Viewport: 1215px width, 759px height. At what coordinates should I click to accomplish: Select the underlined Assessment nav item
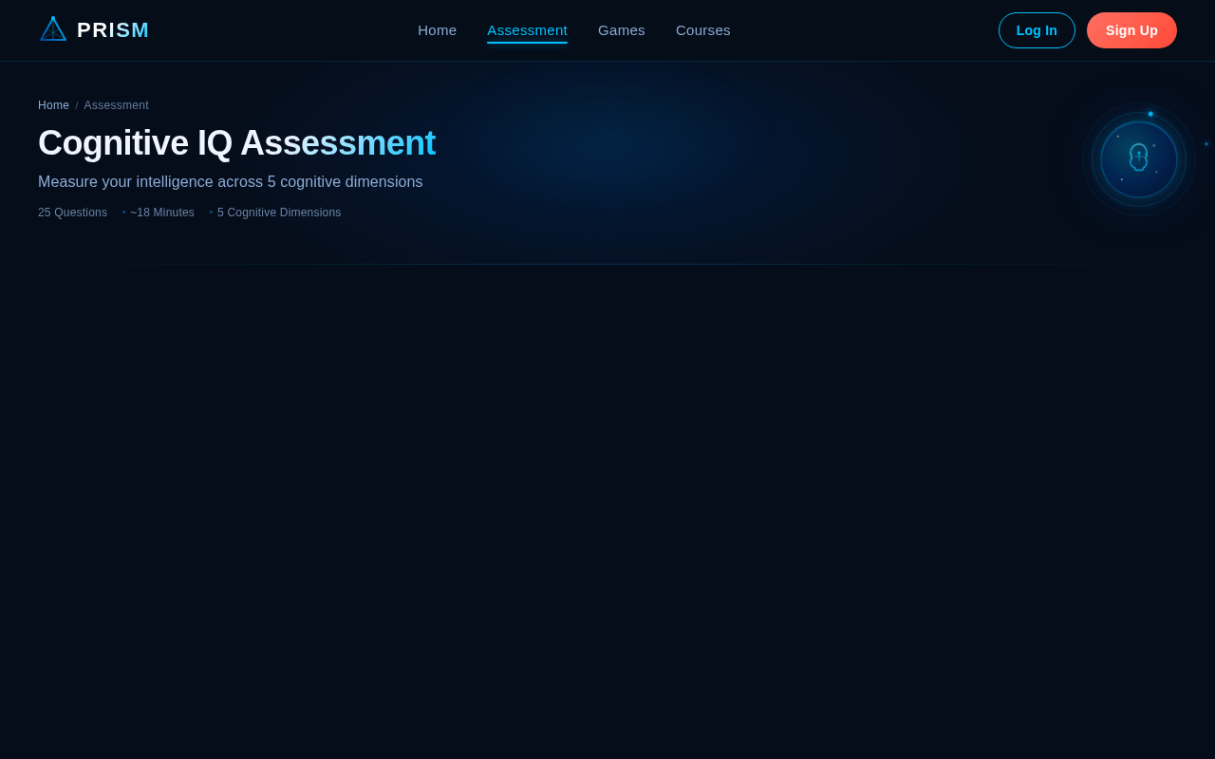(x=527, y=29)
